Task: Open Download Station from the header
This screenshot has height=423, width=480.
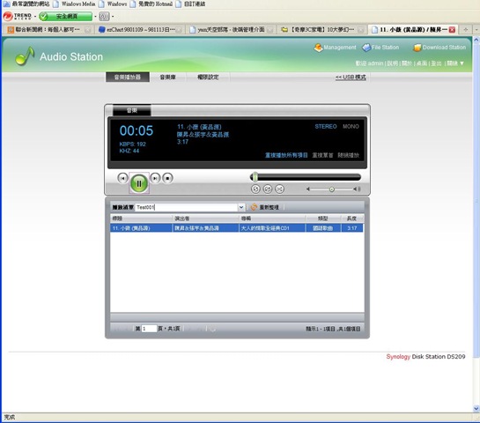Action: pyautogui.click(x=439, y=48)
